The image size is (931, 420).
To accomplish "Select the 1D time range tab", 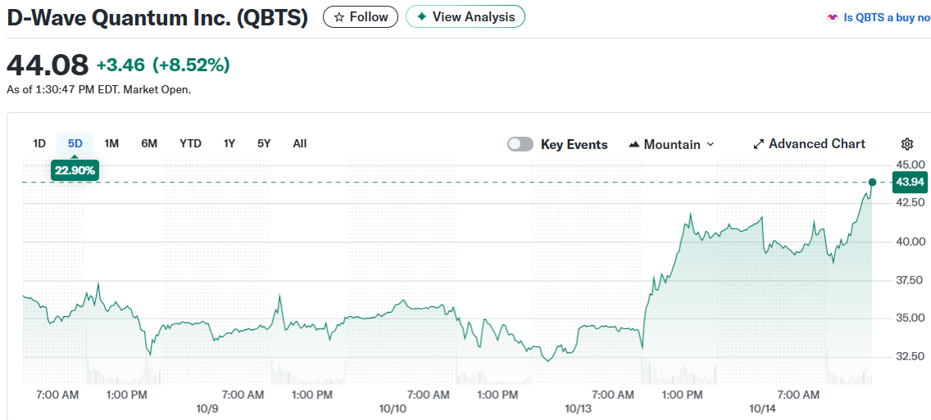I will [39, 143].
